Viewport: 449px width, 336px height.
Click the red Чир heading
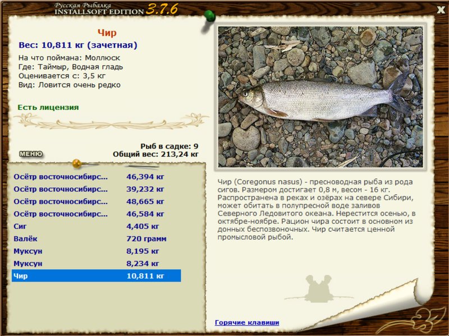pyautogui.click(x=107, y=33)
